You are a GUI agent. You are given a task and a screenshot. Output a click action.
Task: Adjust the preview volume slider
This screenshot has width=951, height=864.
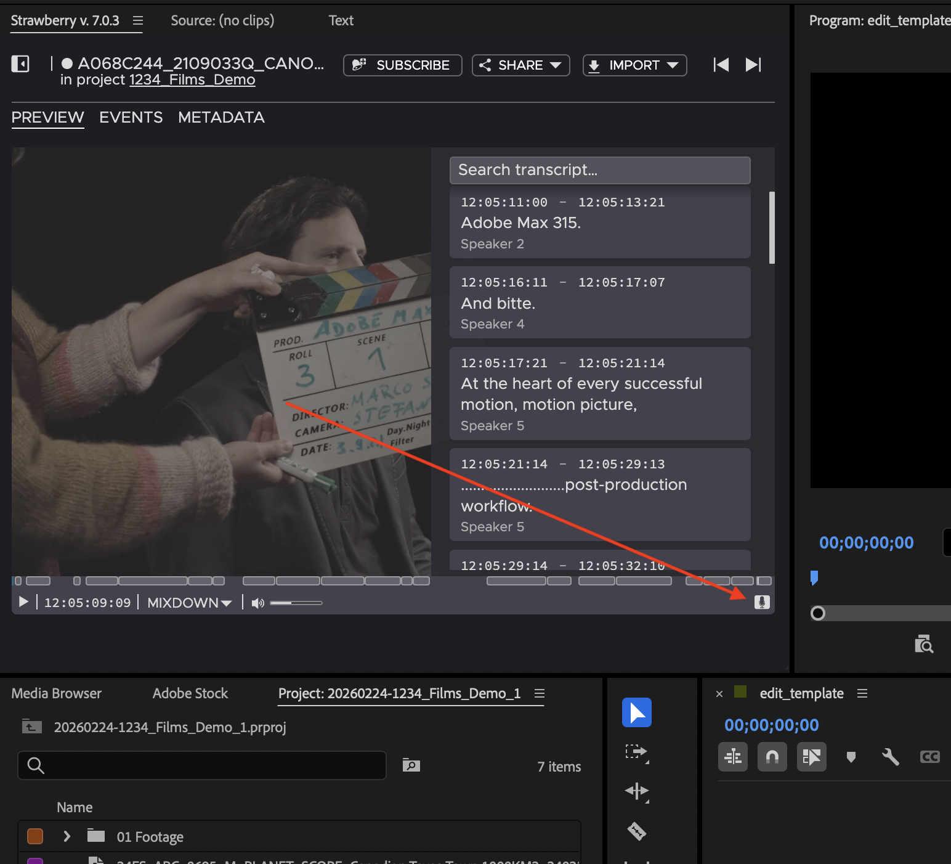point(296,603)
